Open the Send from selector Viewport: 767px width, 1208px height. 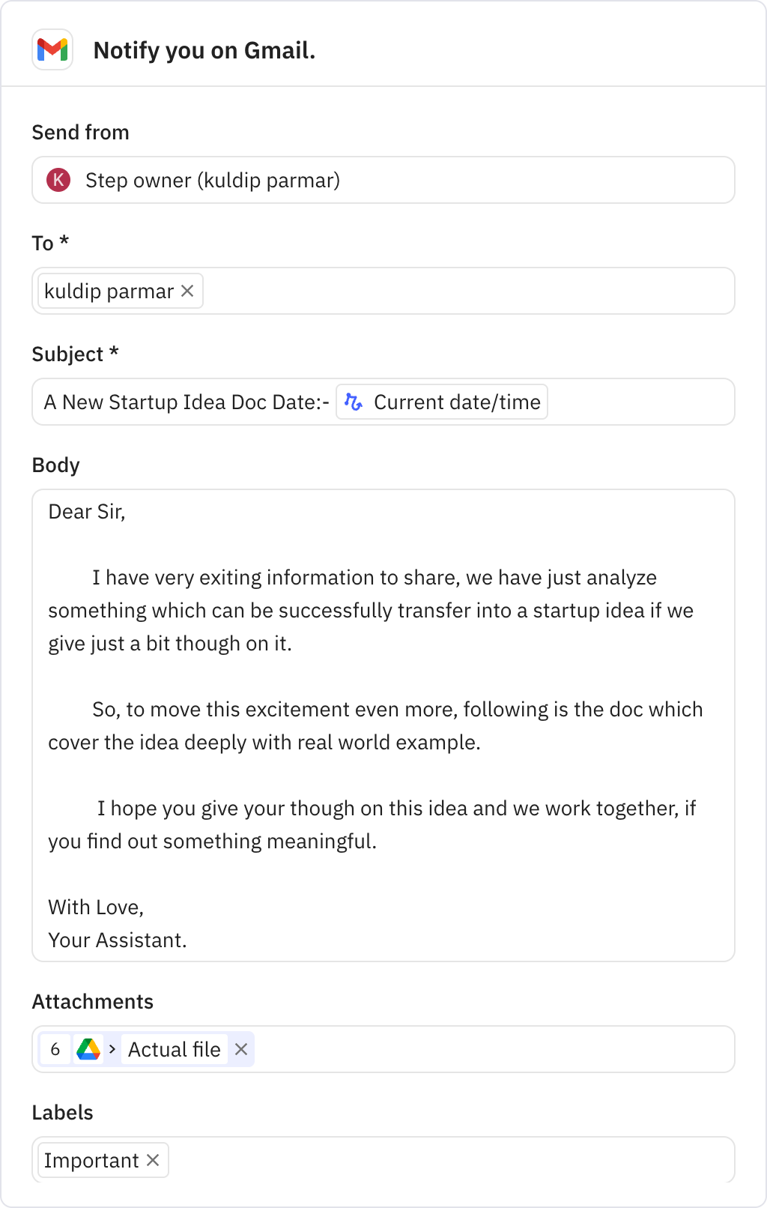click(x=383, y=180)
